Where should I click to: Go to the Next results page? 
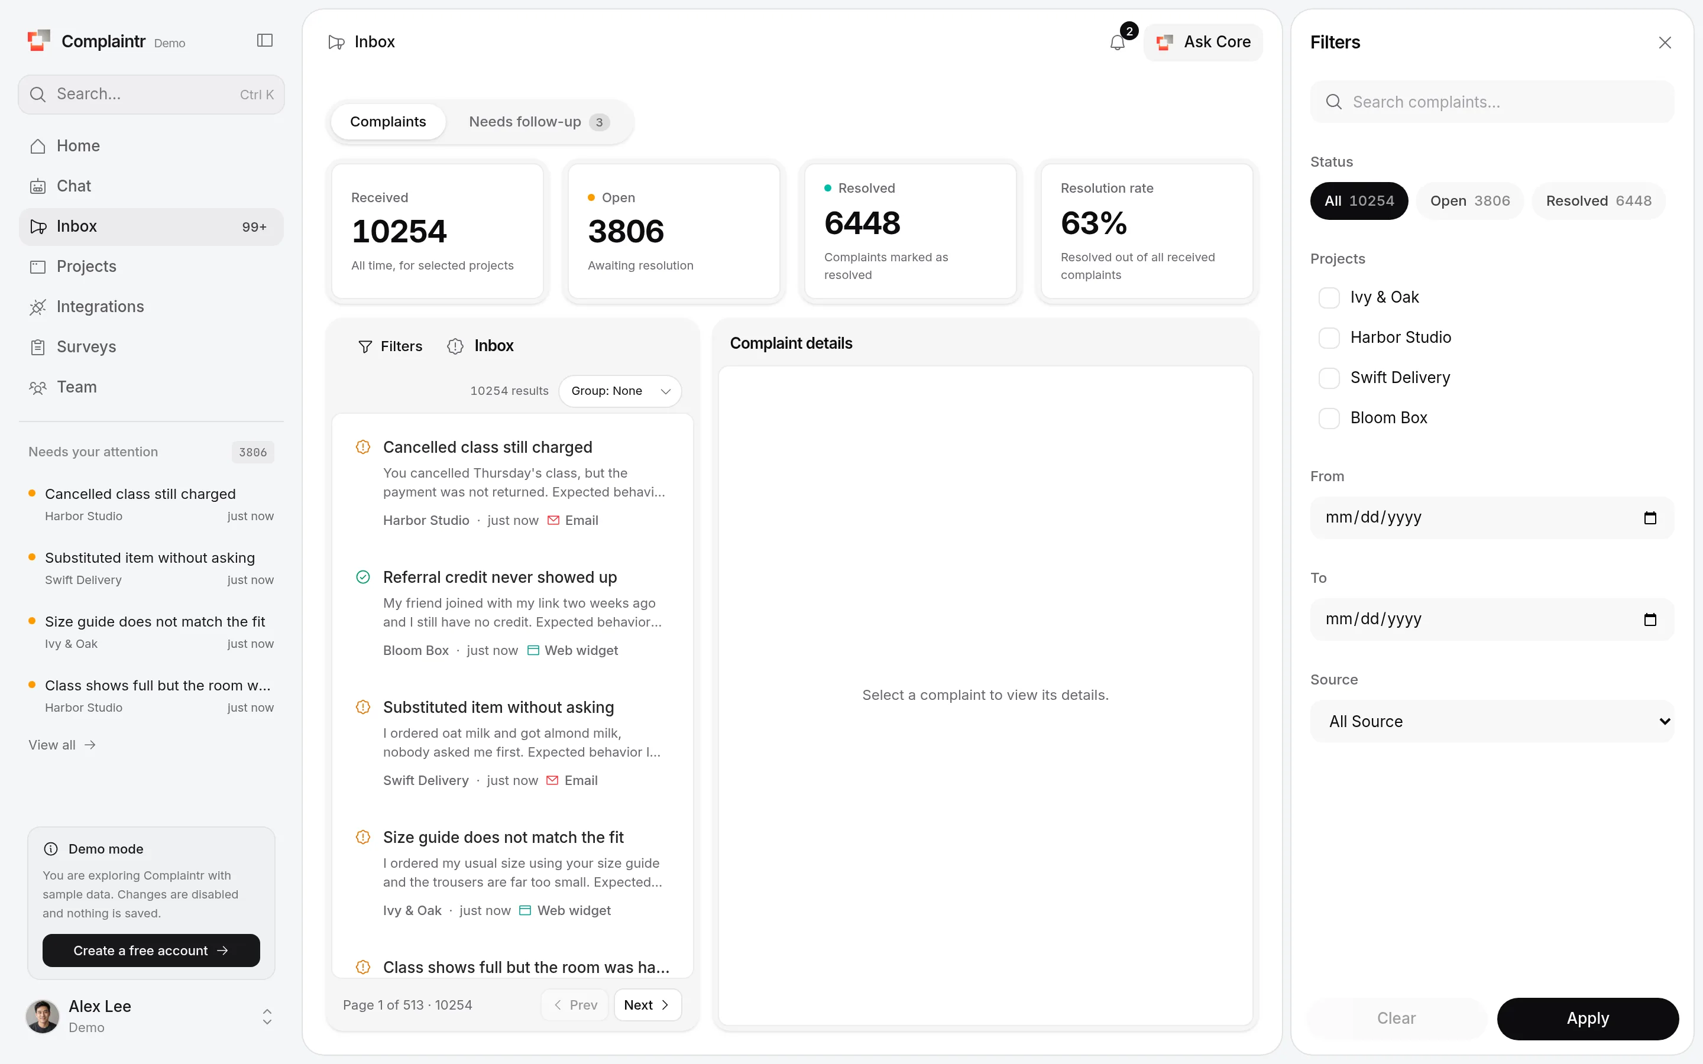coord(647,1005)
